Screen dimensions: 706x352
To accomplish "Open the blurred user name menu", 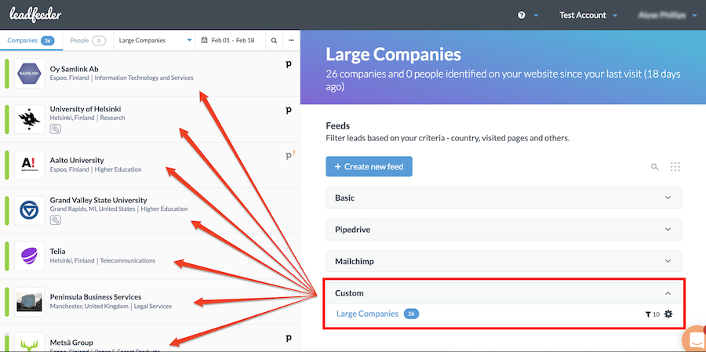I will (668, 16).
